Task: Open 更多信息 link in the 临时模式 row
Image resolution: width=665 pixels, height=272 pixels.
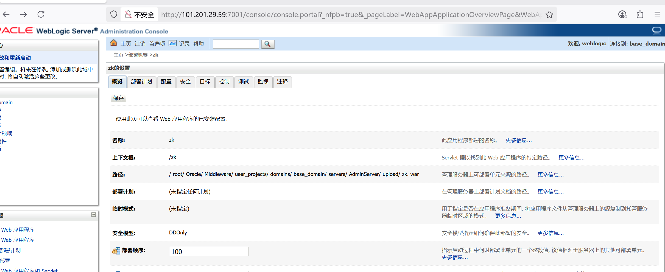Action: pos(508,216)
